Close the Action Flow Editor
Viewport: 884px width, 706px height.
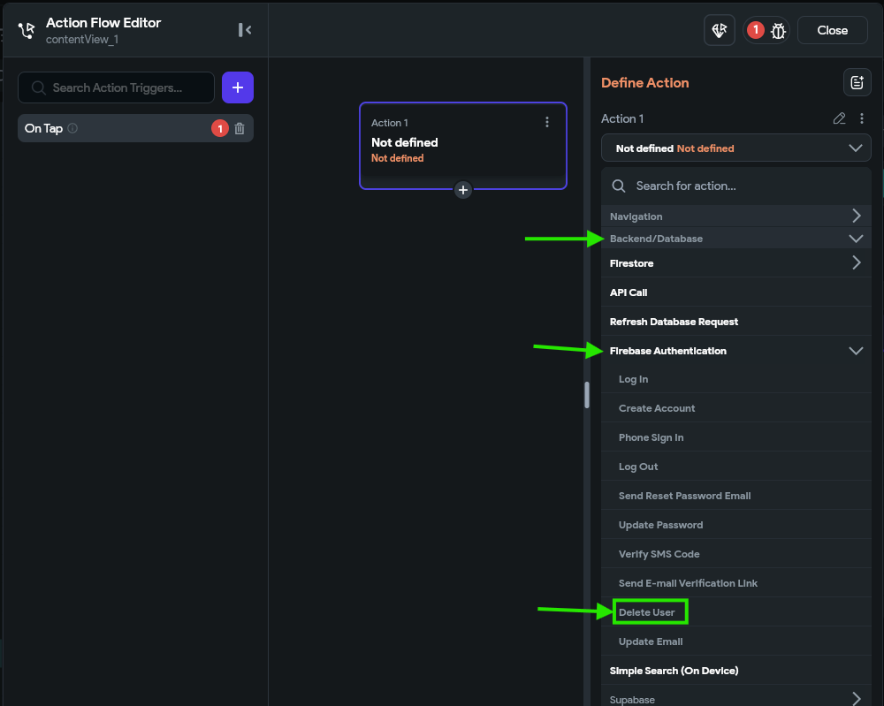(x=832, y=30)
